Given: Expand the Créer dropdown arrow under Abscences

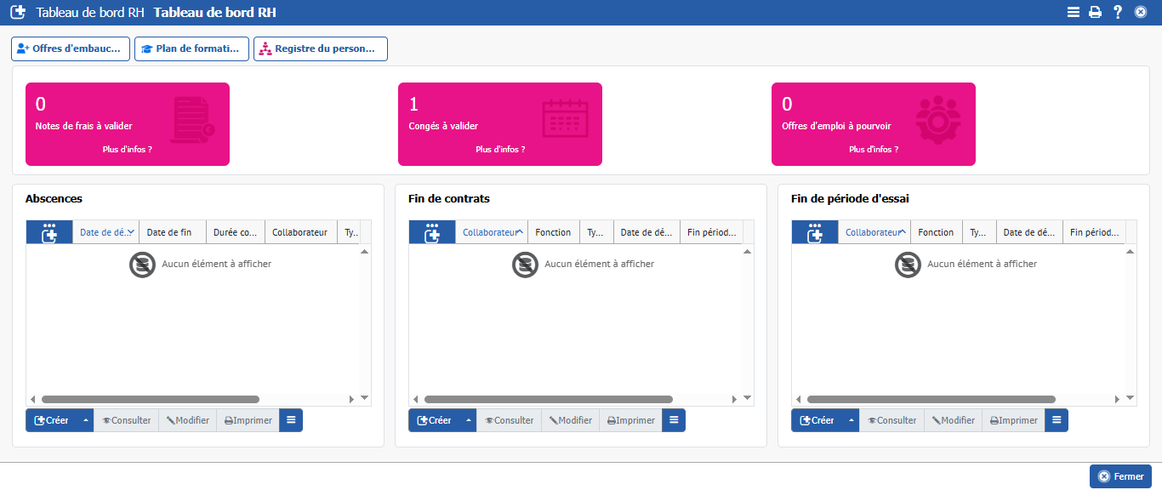Looking at the screenshot, I should coord(85,420).
